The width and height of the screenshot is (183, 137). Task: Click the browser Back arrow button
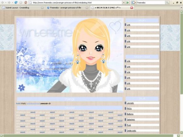(x=3, y=3)
